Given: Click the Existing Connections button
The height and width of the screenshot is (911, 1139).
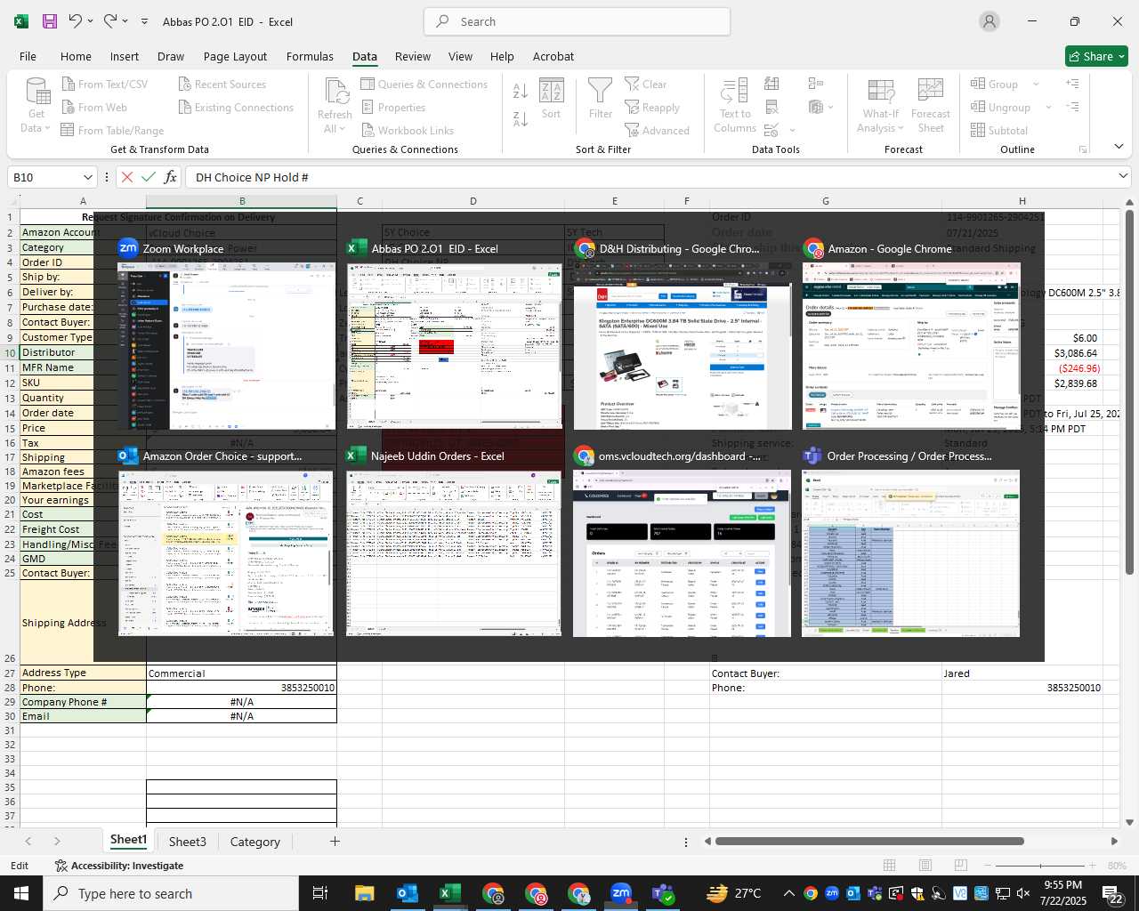Looking at the screenshot, I should (x=236, y=108).
